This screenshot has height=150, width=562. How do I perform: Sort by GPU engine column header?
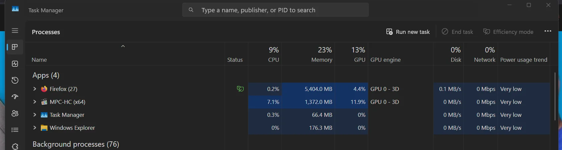385,60
